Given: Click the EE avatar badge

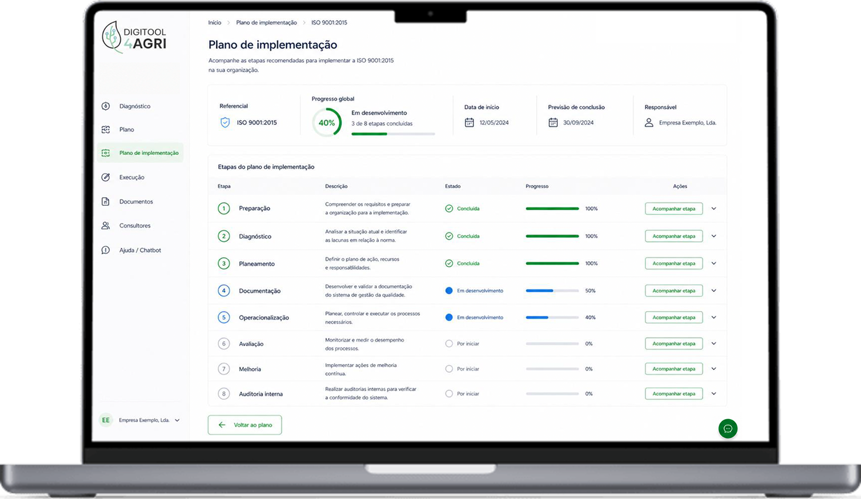Looking at the screenshot, I should tap(106, 420).
